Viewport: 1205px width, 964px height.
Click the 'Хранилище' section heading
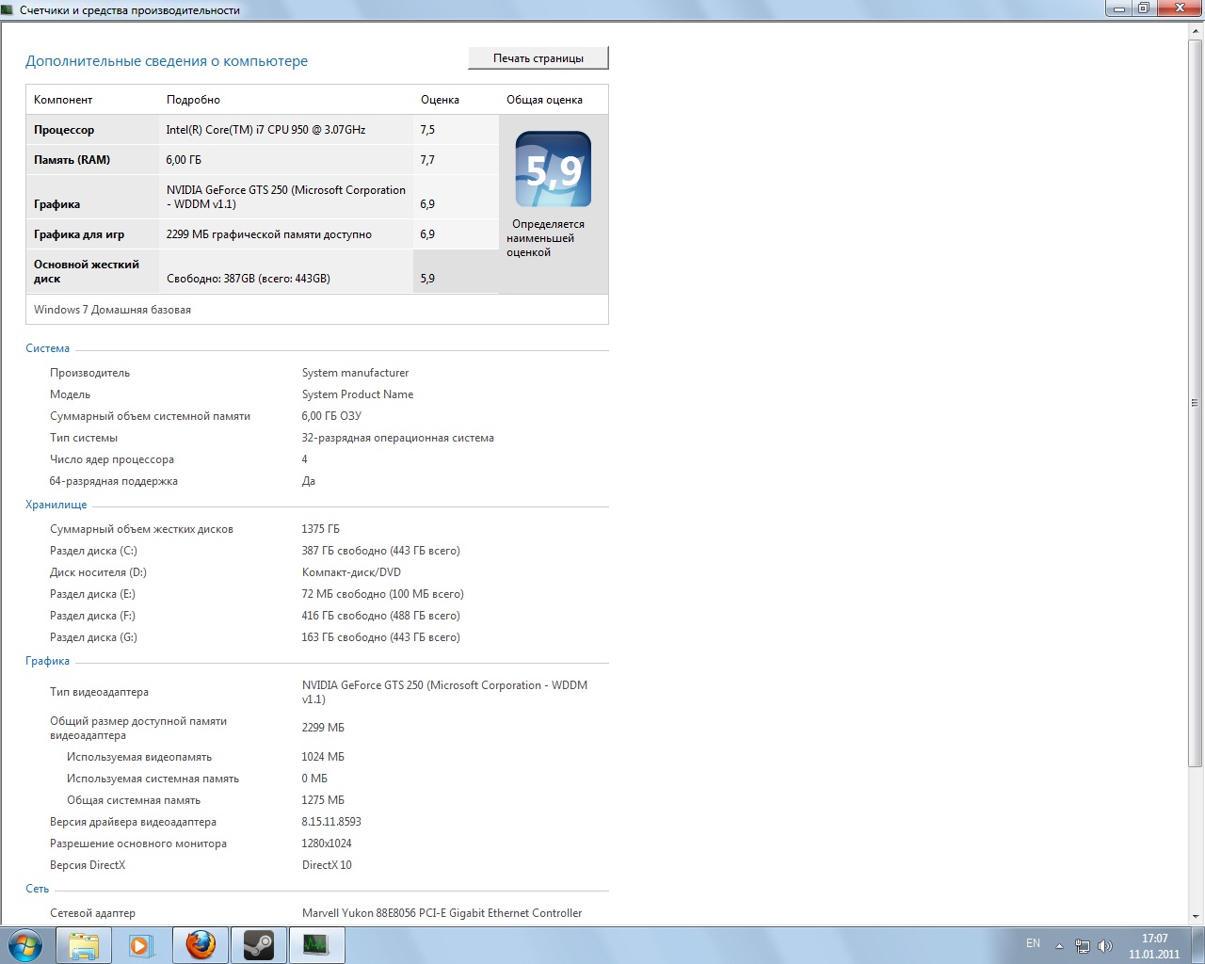pyautogui.click(x=56, y=505)
